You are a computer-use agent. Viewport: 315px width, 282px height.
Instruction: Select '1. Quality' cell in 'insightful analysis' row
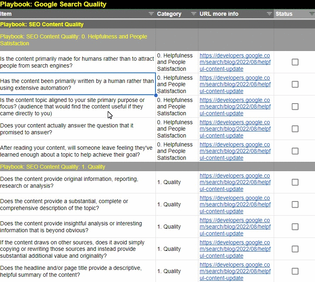[177, 227]
